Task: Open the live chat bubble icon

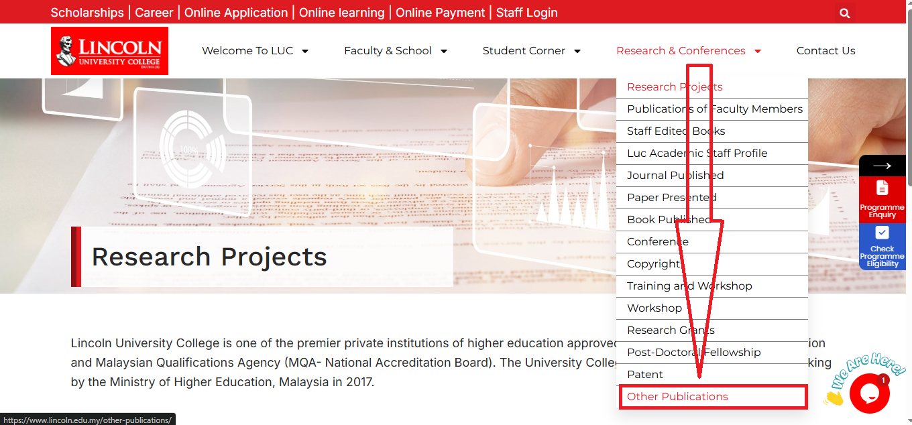Action: (869, 393)
